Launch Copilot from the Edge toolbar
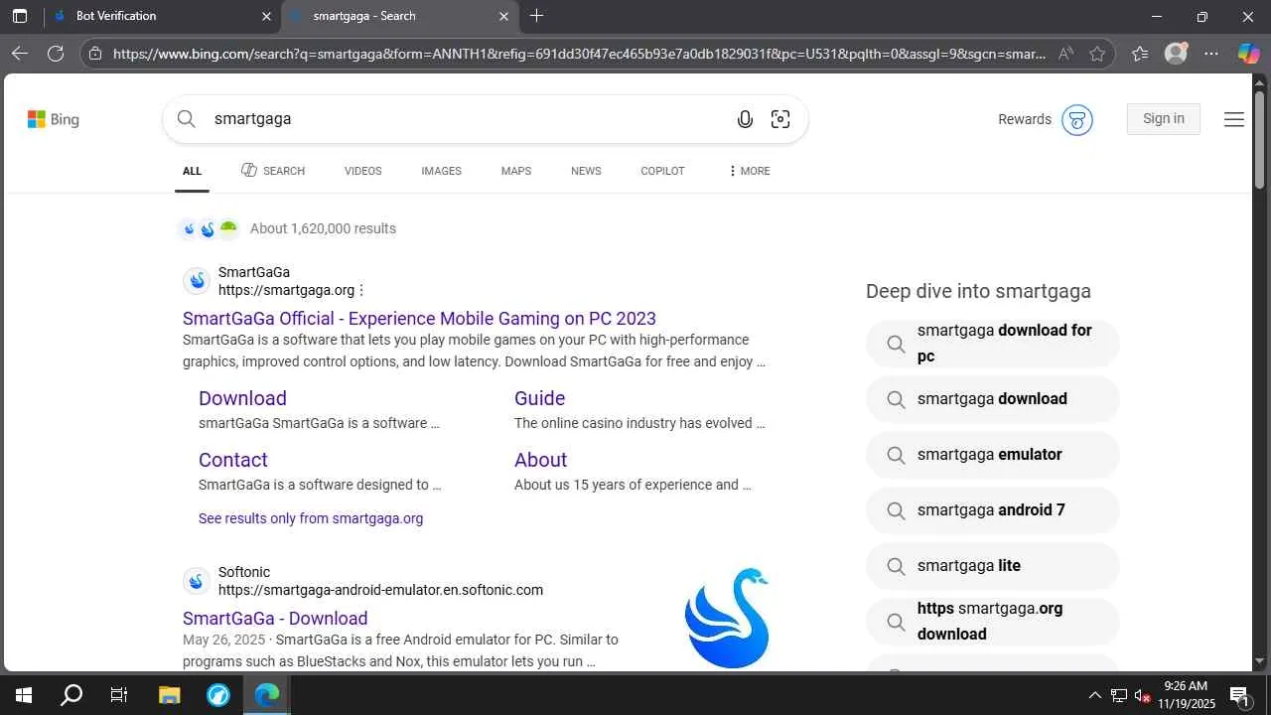Viewport: 1271px width, 715px height. pos(1248,54)
